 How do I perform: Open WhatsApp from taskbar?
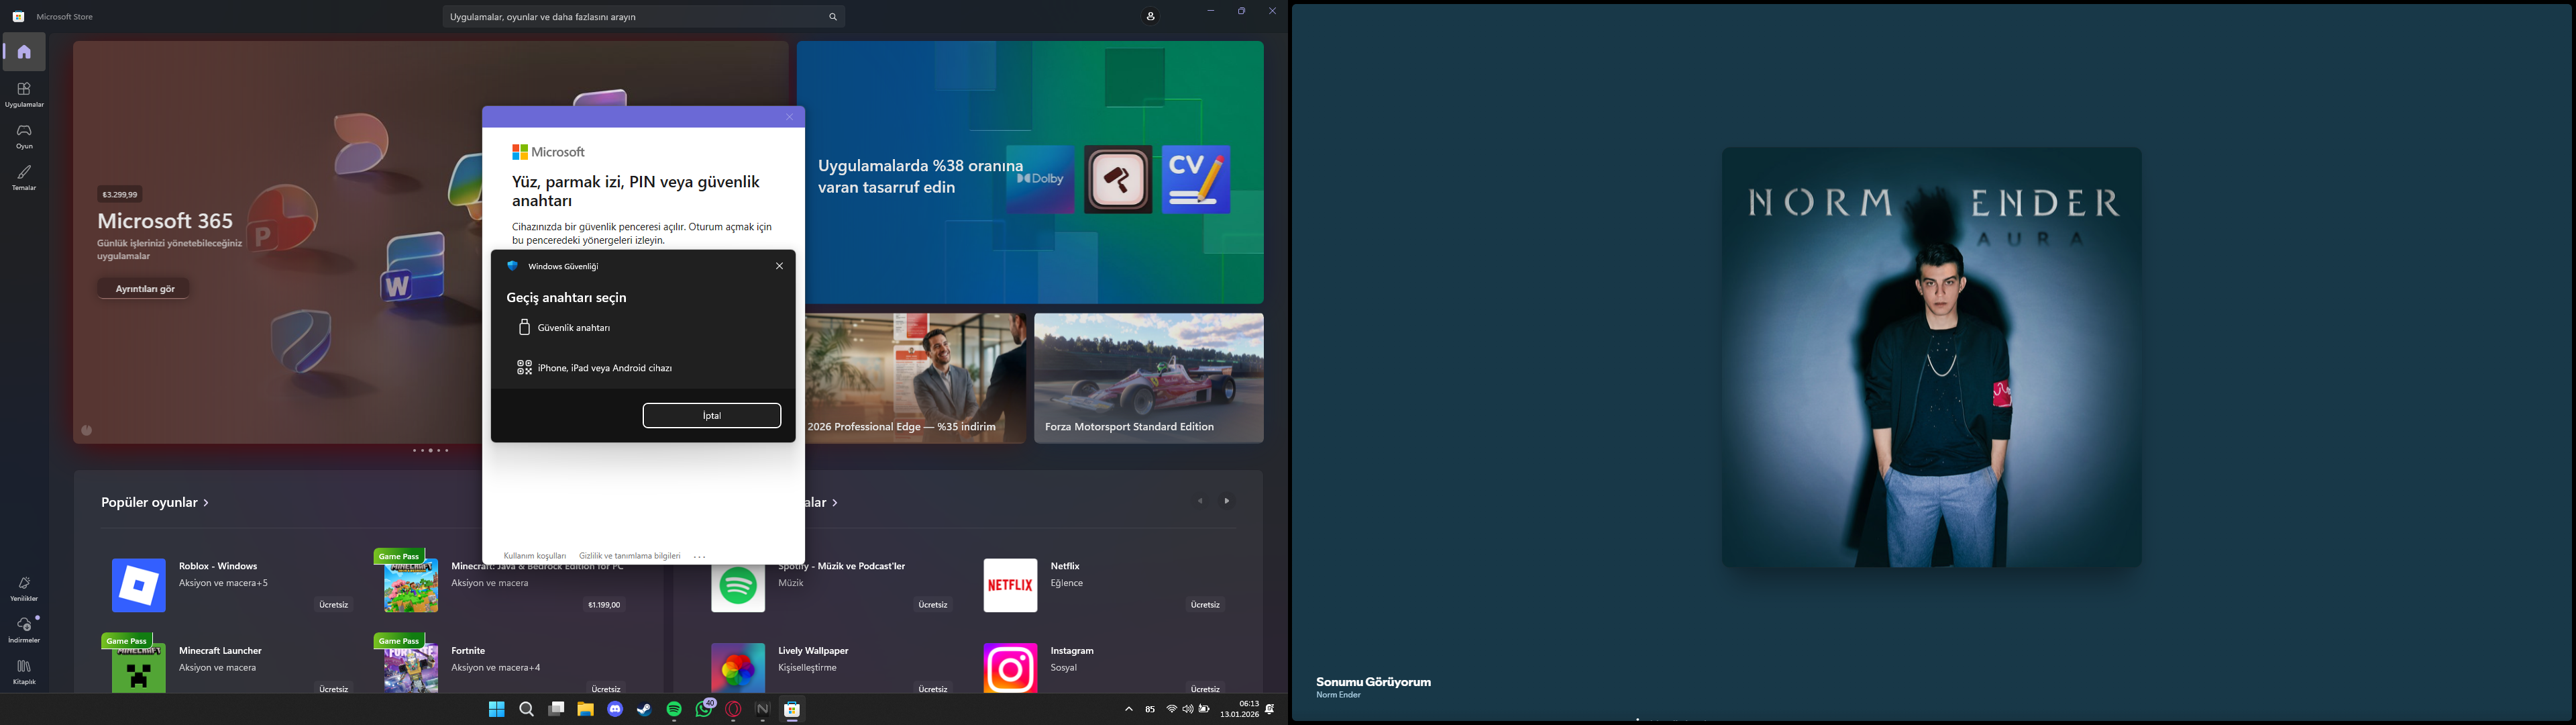click(704, 710)
